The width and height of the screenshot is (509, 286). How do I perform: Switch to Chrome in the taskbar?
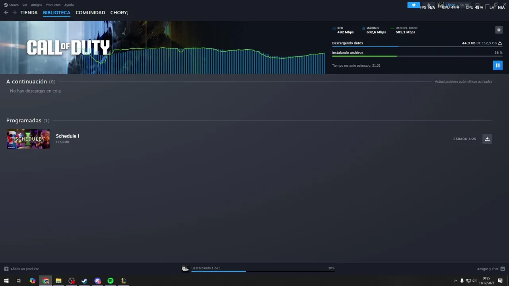click(46, 281)
